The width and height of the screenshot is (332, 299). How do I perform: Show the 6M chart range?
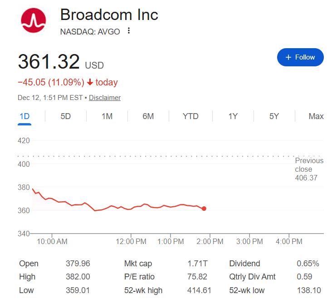click(148, 116)
